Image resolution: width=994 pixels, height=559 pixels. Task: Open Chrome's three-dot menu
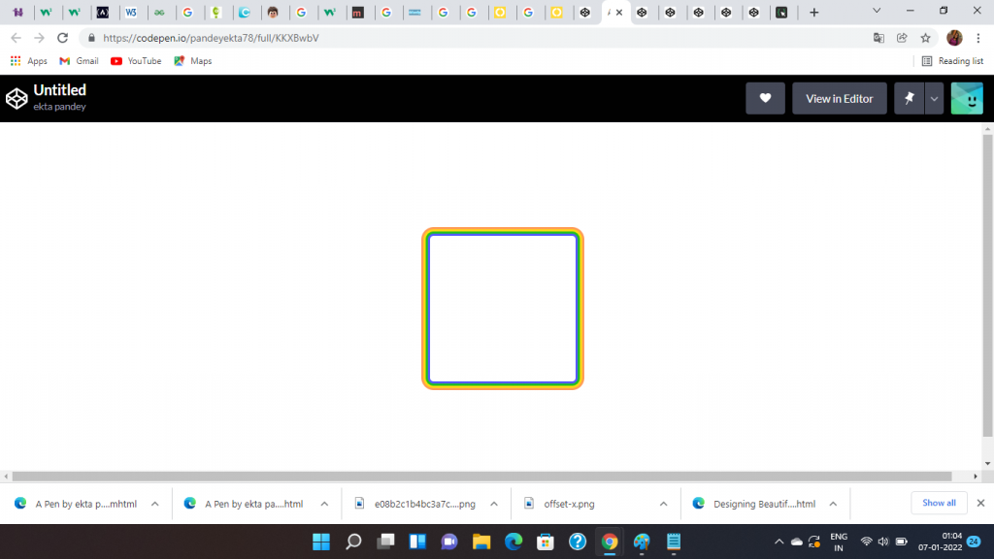click(x=977, y=38)
